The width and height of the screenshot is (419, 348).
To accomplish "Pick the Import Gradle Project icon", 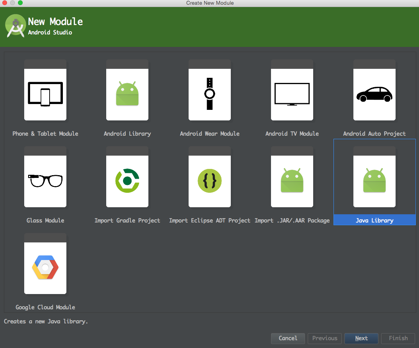I will point(127,181).
